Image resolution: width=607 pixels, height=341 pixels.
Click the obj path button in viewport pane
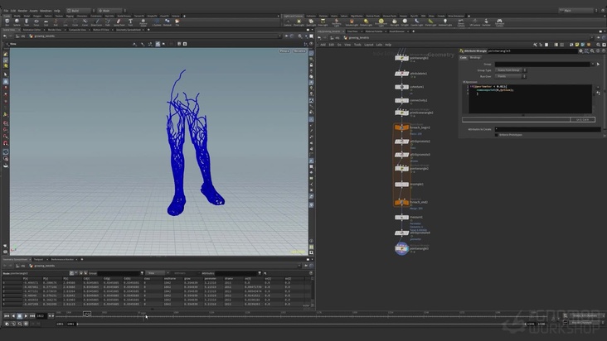pyautogui.click(x=22, y=36)
